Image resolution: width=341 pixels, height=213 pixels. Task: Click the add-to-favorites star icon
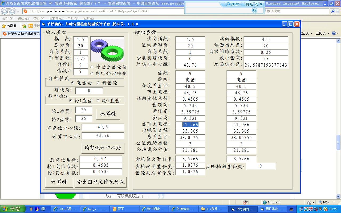pos(24,26)
